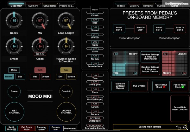This screenshot has width=190, height=132.
Task: Click the more button
Action: 95,10
